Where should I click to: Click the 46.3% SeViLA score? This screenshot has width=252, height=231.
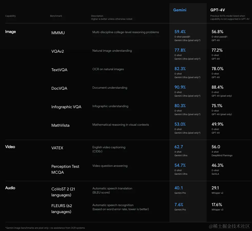pos(217,165)
